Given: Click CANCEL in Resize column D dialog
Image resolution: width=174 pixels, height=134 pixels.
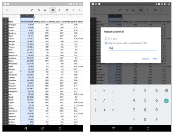Looking at the screenshot, I should tap(145, 59).
